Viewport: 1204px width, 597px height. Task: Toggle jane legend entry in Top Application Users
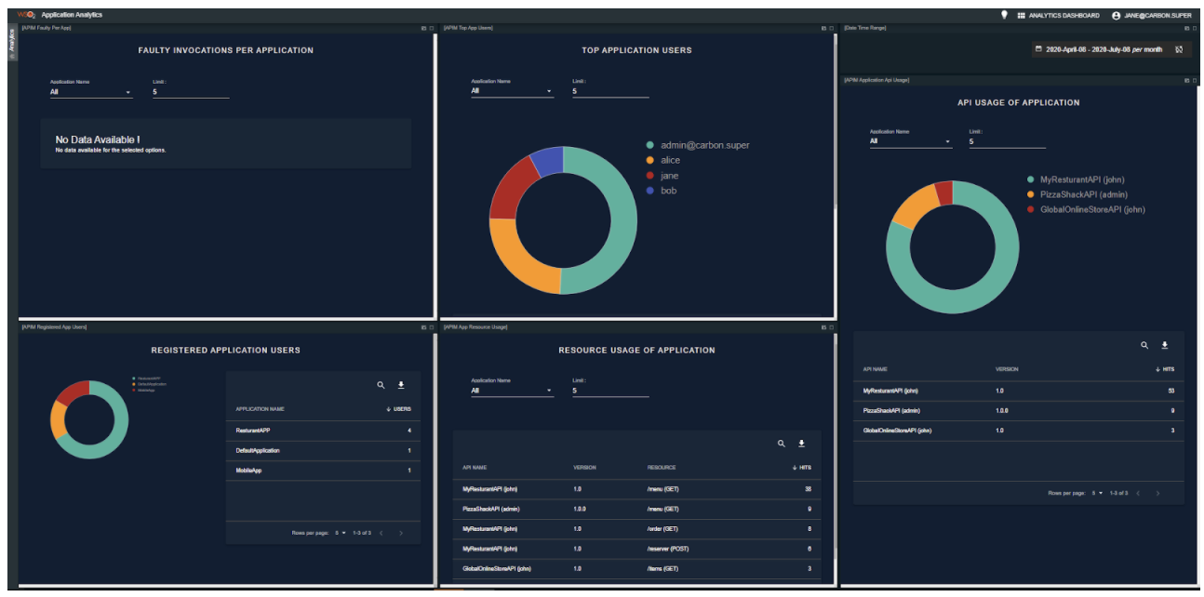coord(662,176)
